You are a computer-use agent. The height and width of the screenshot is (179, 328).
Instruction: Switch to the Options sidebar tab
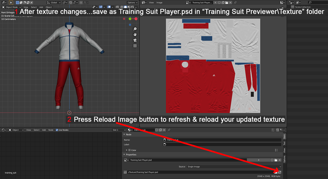coord(284,159)
